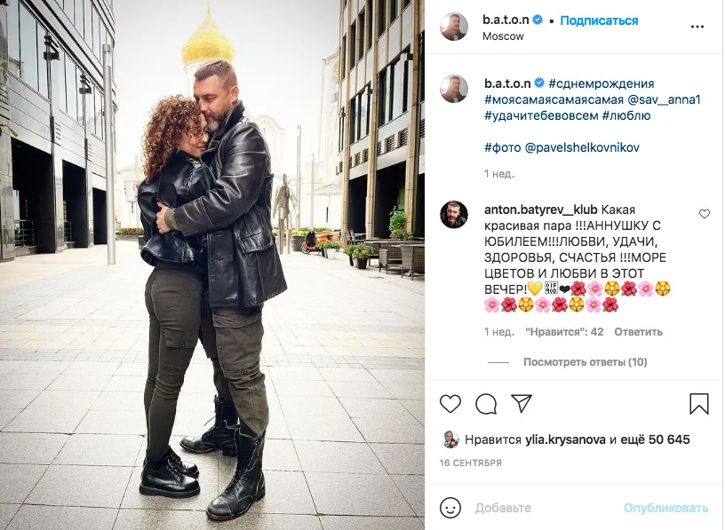
Task: Share the post with the paper plane icon
Action: [522, 403]
